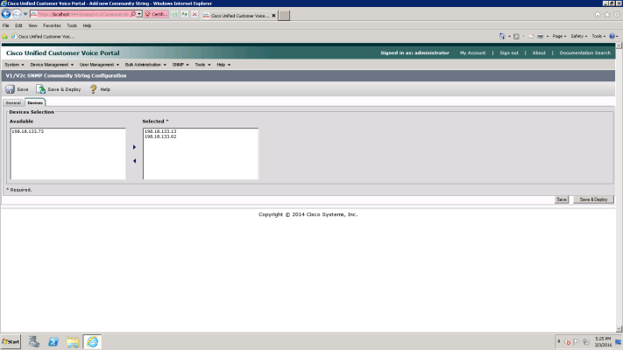
Task: Open Windows Explorer folder taskbar icon
Action: pyautogui.click(x=73, y=341)
